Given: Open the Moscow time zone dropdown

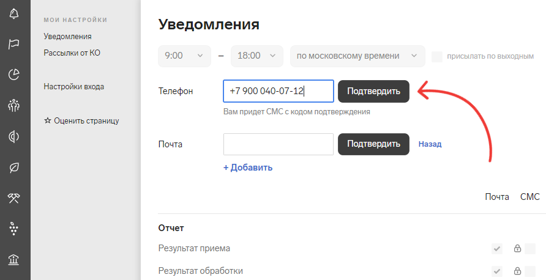Looking at the screenshot, I should (x=357, y=56).
